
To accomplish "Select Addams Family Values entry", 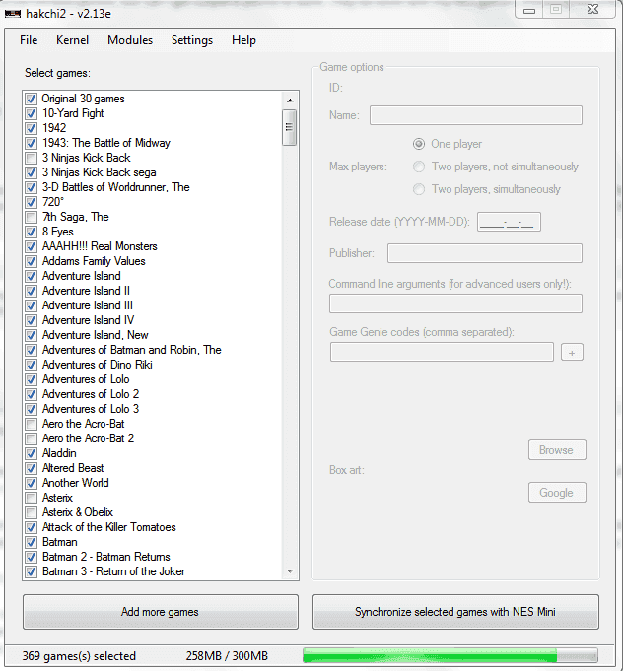I will click(x=94, y=261).
